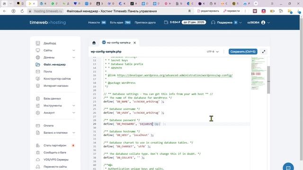This screenshot has width=303, height=170.
Task: Click перевести button in browser toolbar
Action: (x=232, y=11)
